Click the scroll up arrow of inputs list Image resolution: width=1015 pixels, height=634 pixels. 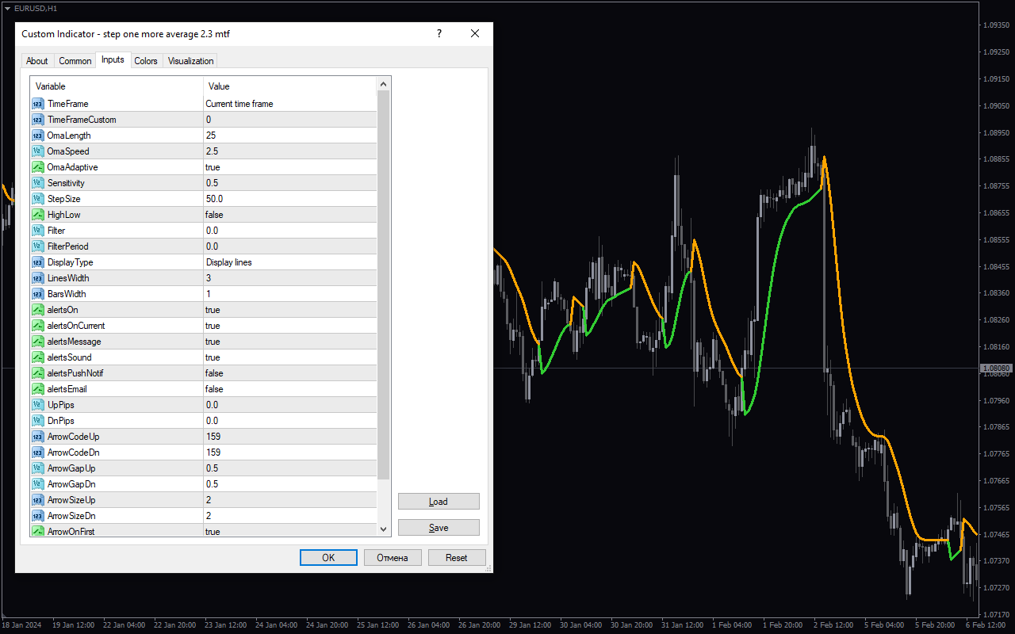coord(384,84)
